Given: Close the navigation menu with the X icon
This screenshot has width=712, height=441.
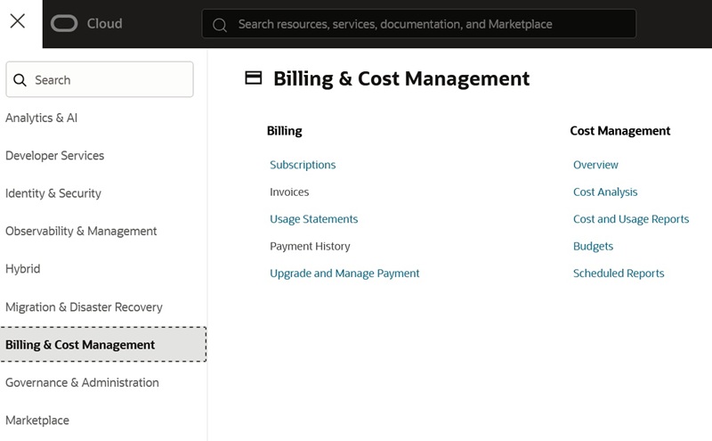Looking at the screenshot, I should pos(17,20).
